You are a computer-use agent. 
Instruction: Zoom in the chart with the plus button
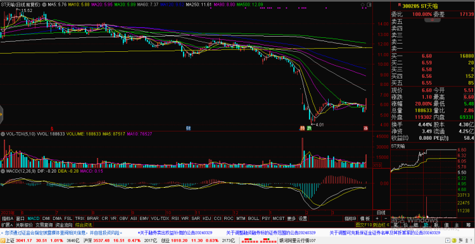click(377, 218)
